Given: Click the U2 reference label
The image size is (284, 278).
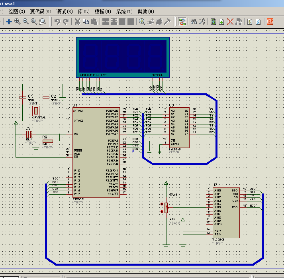Looking at the screenshot, I should pos(215,185).
